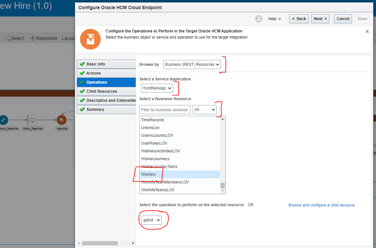376x248 pixels.
Task: Click Browse and configure a child resource link
Action: tap(321, 205)
